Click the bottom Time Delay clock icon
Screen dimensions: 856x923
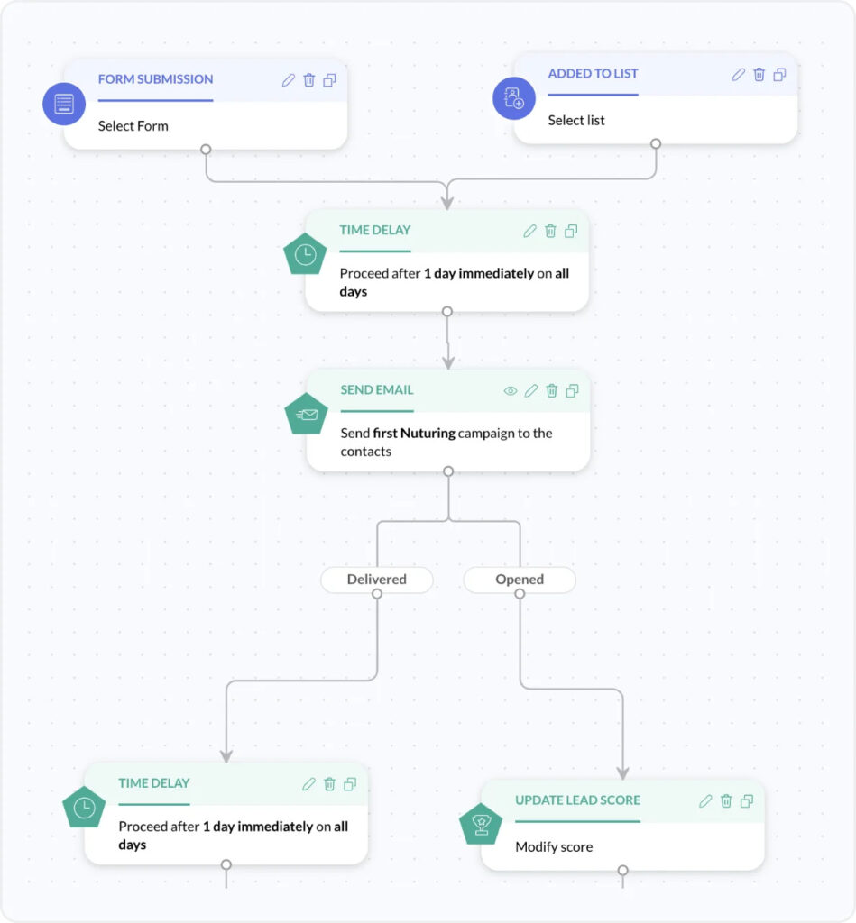(85, 807)
